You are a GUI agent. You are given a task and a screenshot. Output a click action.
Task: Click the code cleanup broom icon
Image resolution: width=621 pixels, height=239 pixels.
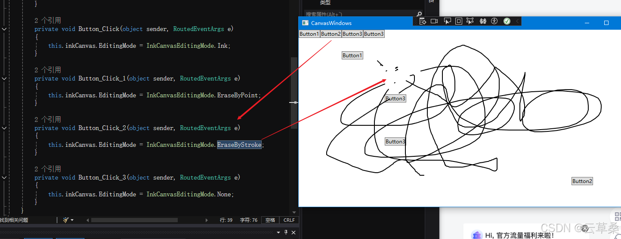(65, 220)
